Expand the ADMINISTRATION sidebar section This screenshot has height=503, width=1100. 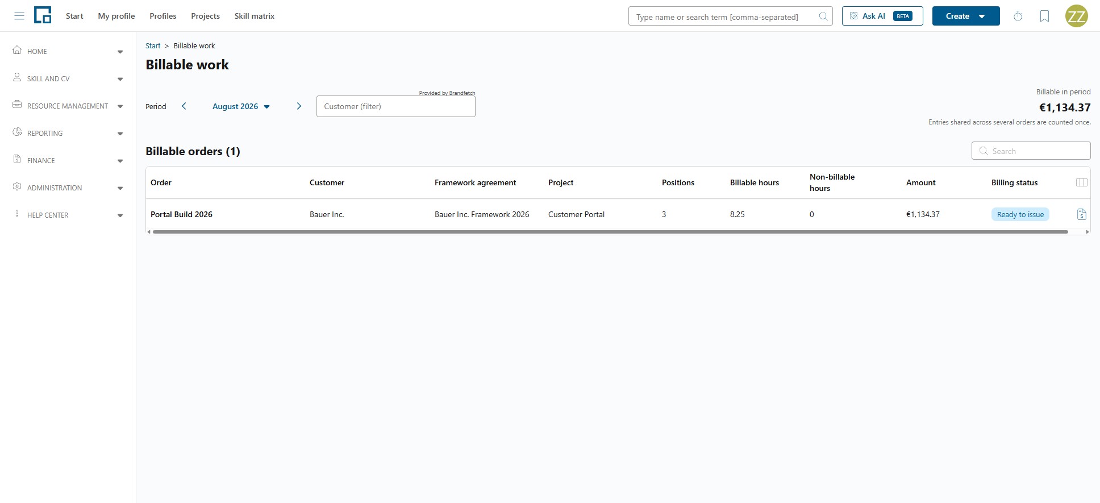point(120,188)
